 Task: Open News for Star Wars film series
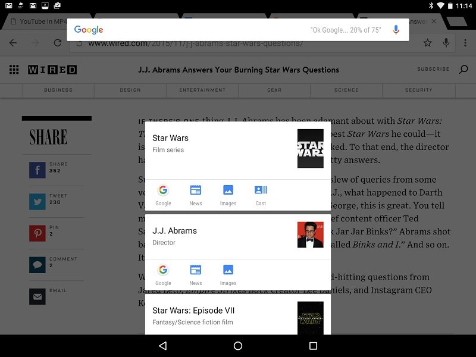tap(196, 195)
